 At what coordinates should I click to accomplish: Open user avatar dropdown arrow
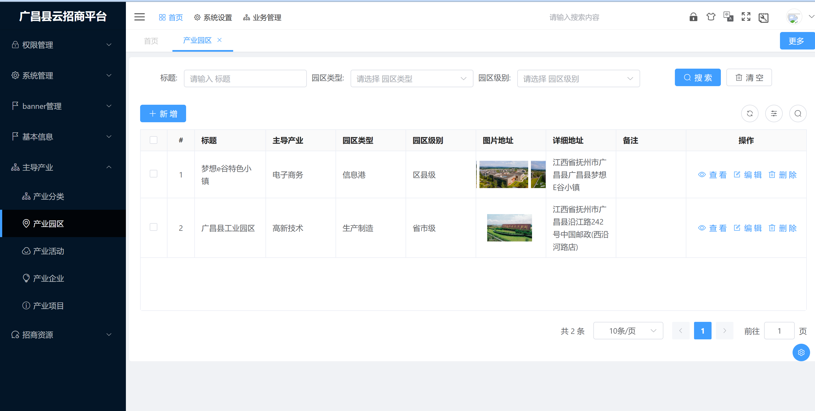(x=811, y=17)
